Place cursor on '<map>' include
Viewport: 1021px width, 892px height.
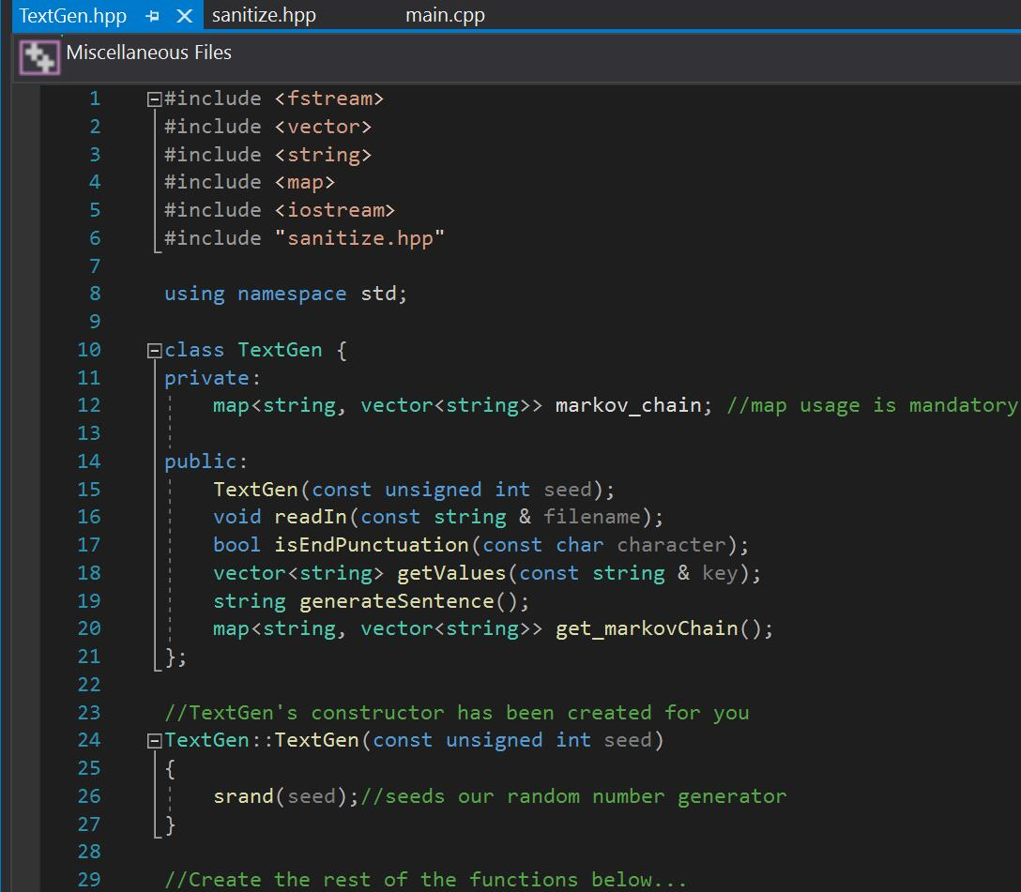pos(305,182)
